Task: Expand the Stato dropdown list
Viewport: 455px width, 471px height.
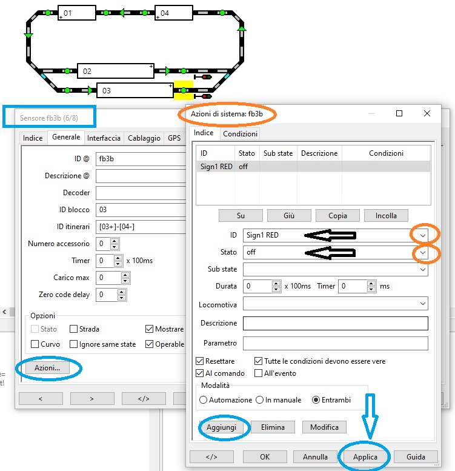Action: coord(423,252)
